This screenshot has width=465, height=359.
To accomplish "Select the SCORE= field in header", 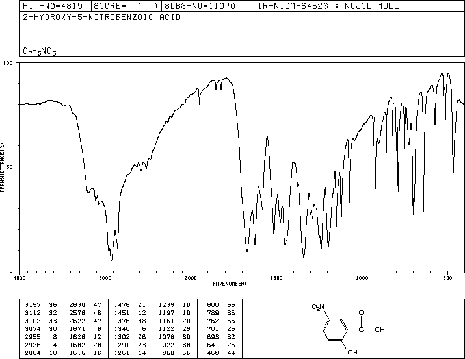I will coord(126,6).
